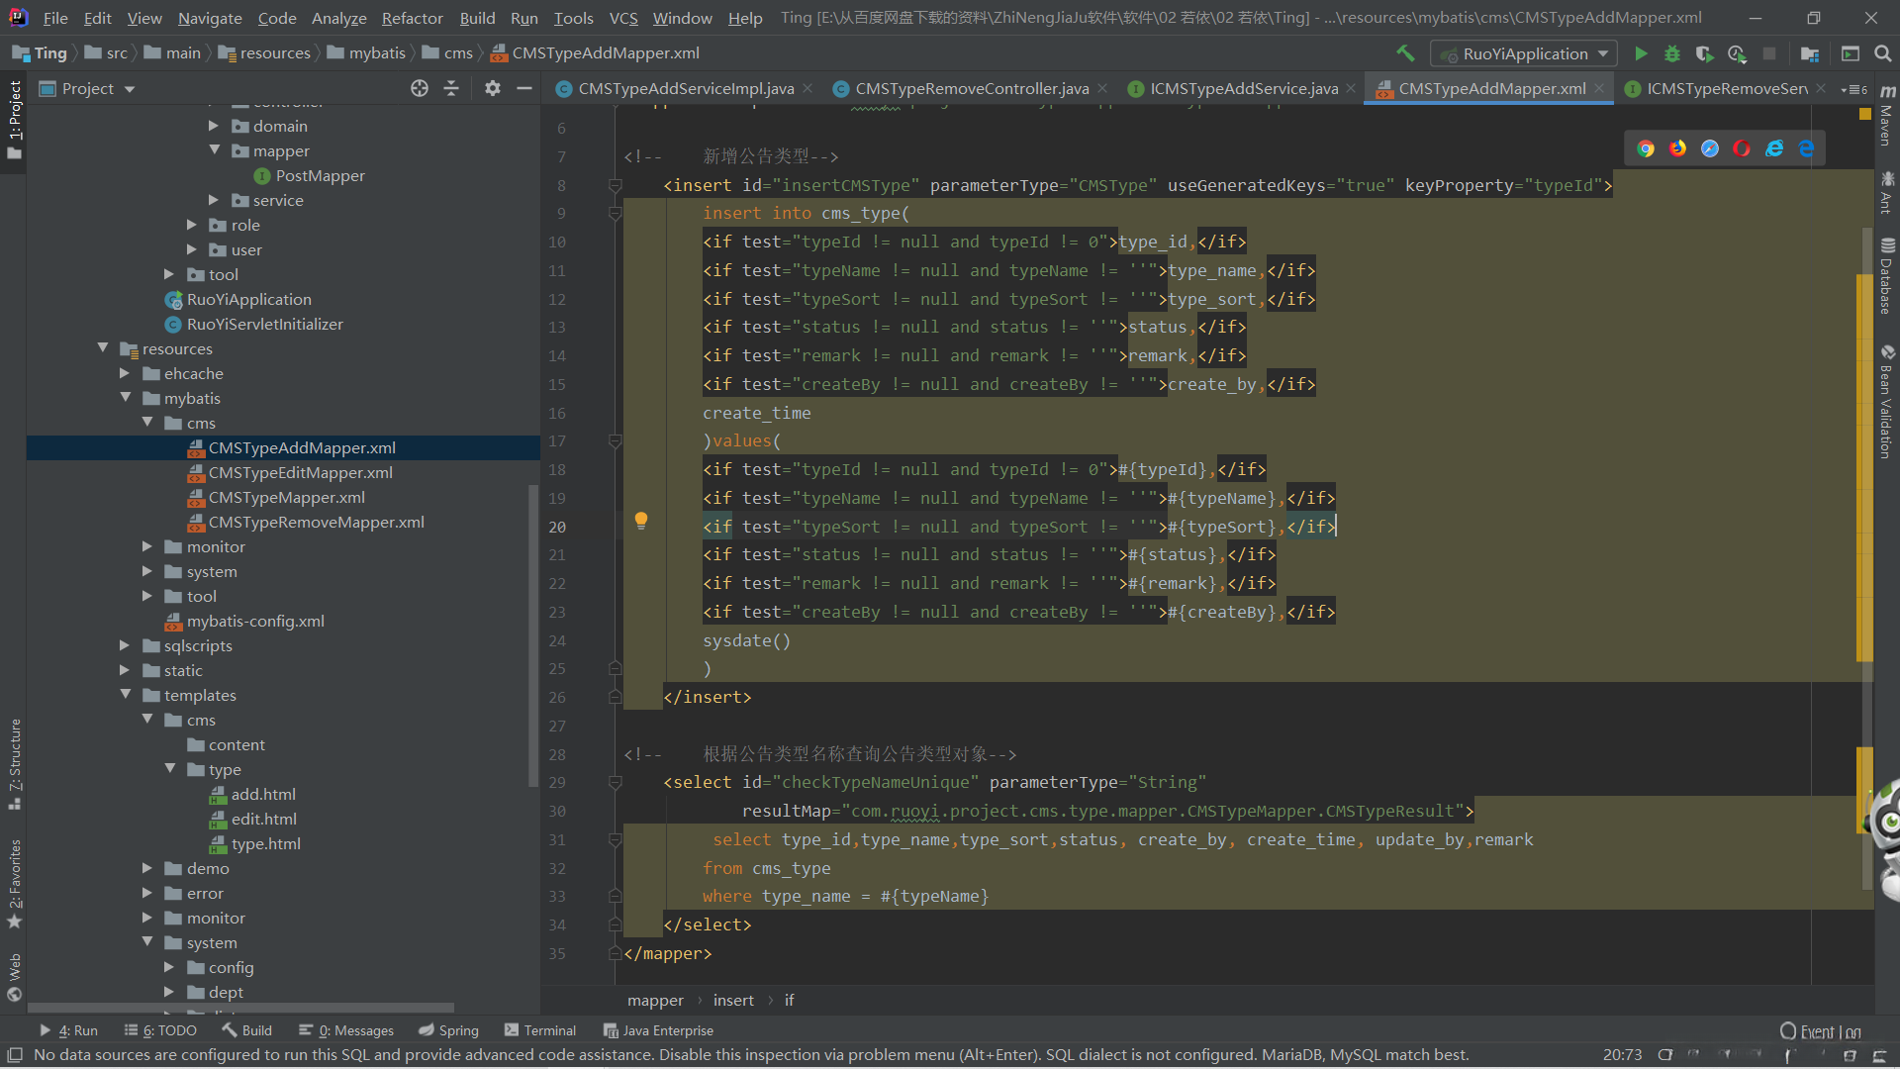Click the green Run application button

pyautogui.click(x=1641, y=53)
